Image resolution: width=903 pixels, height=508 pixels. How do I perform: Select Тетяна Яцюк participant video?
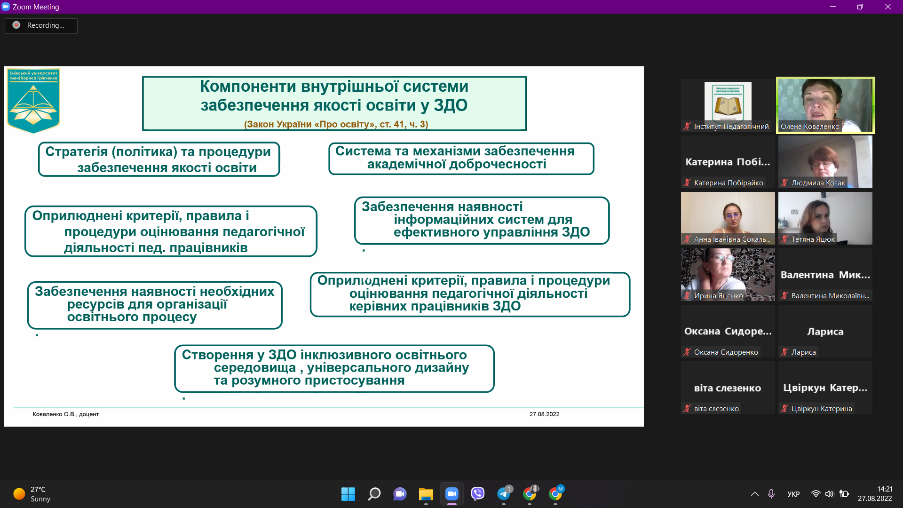click(x=825, y=218)
